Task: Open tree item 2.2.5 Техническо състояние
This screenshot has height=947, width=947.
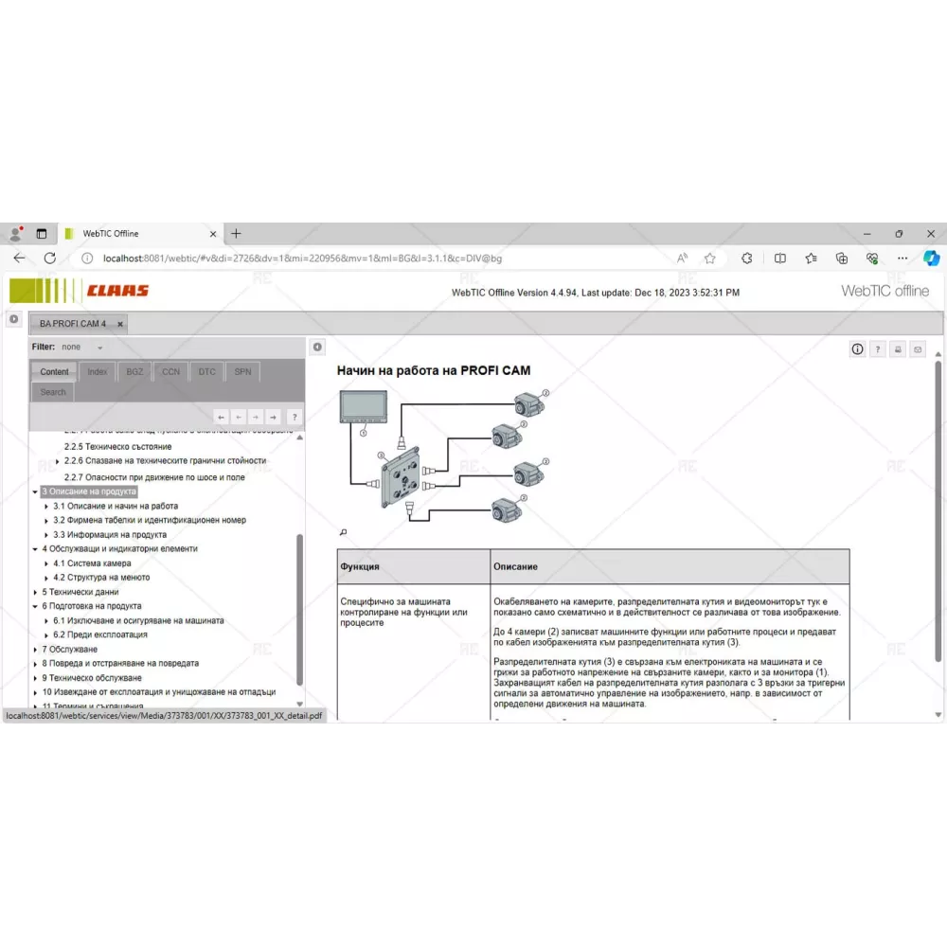Action: tap(117, 446)
